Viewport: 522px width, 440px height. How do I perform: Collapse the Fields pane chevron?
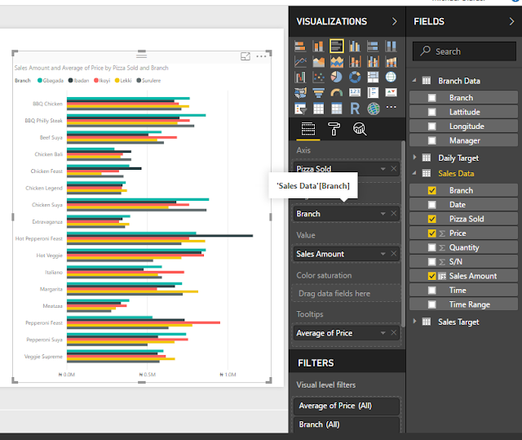[511, 22]
